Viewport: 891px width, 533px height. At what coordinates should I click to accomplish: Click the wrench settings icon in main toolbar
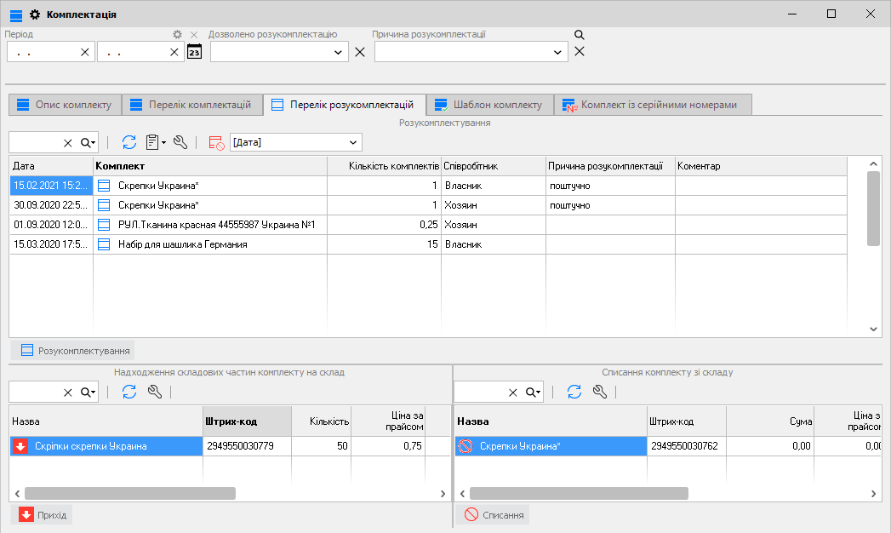tap(180, 142)
